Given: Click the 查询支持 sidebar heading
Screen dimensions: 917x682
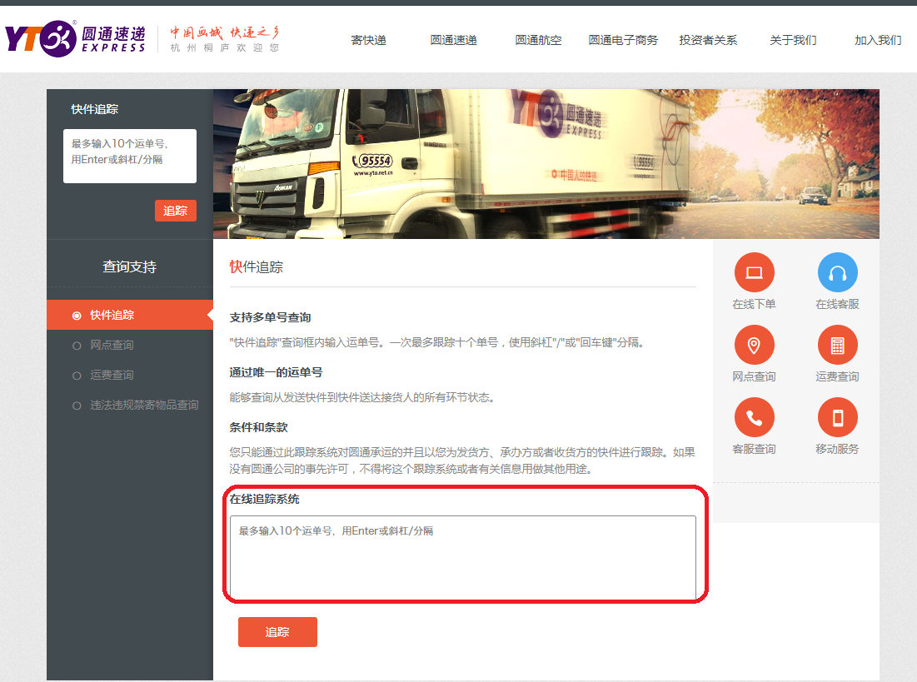Looking at the screenshot, I should [x=129, y=266].
